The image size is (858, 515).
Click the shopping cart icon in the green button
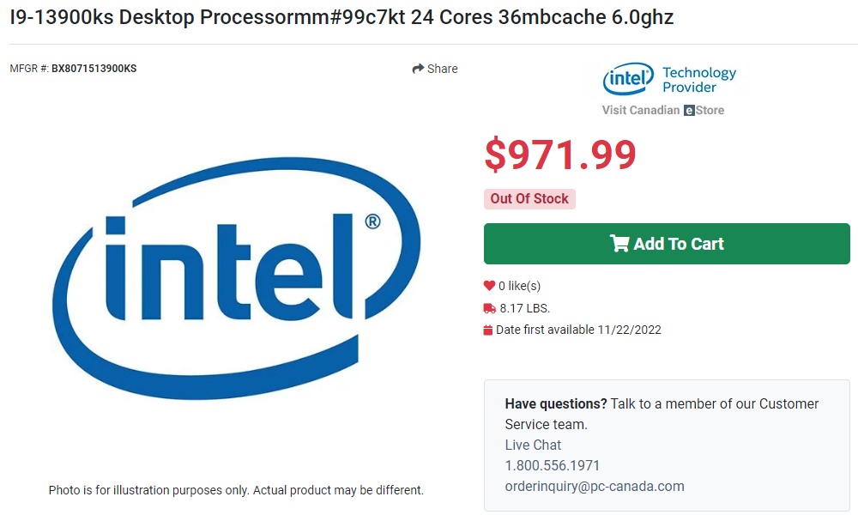click(619, 244)
